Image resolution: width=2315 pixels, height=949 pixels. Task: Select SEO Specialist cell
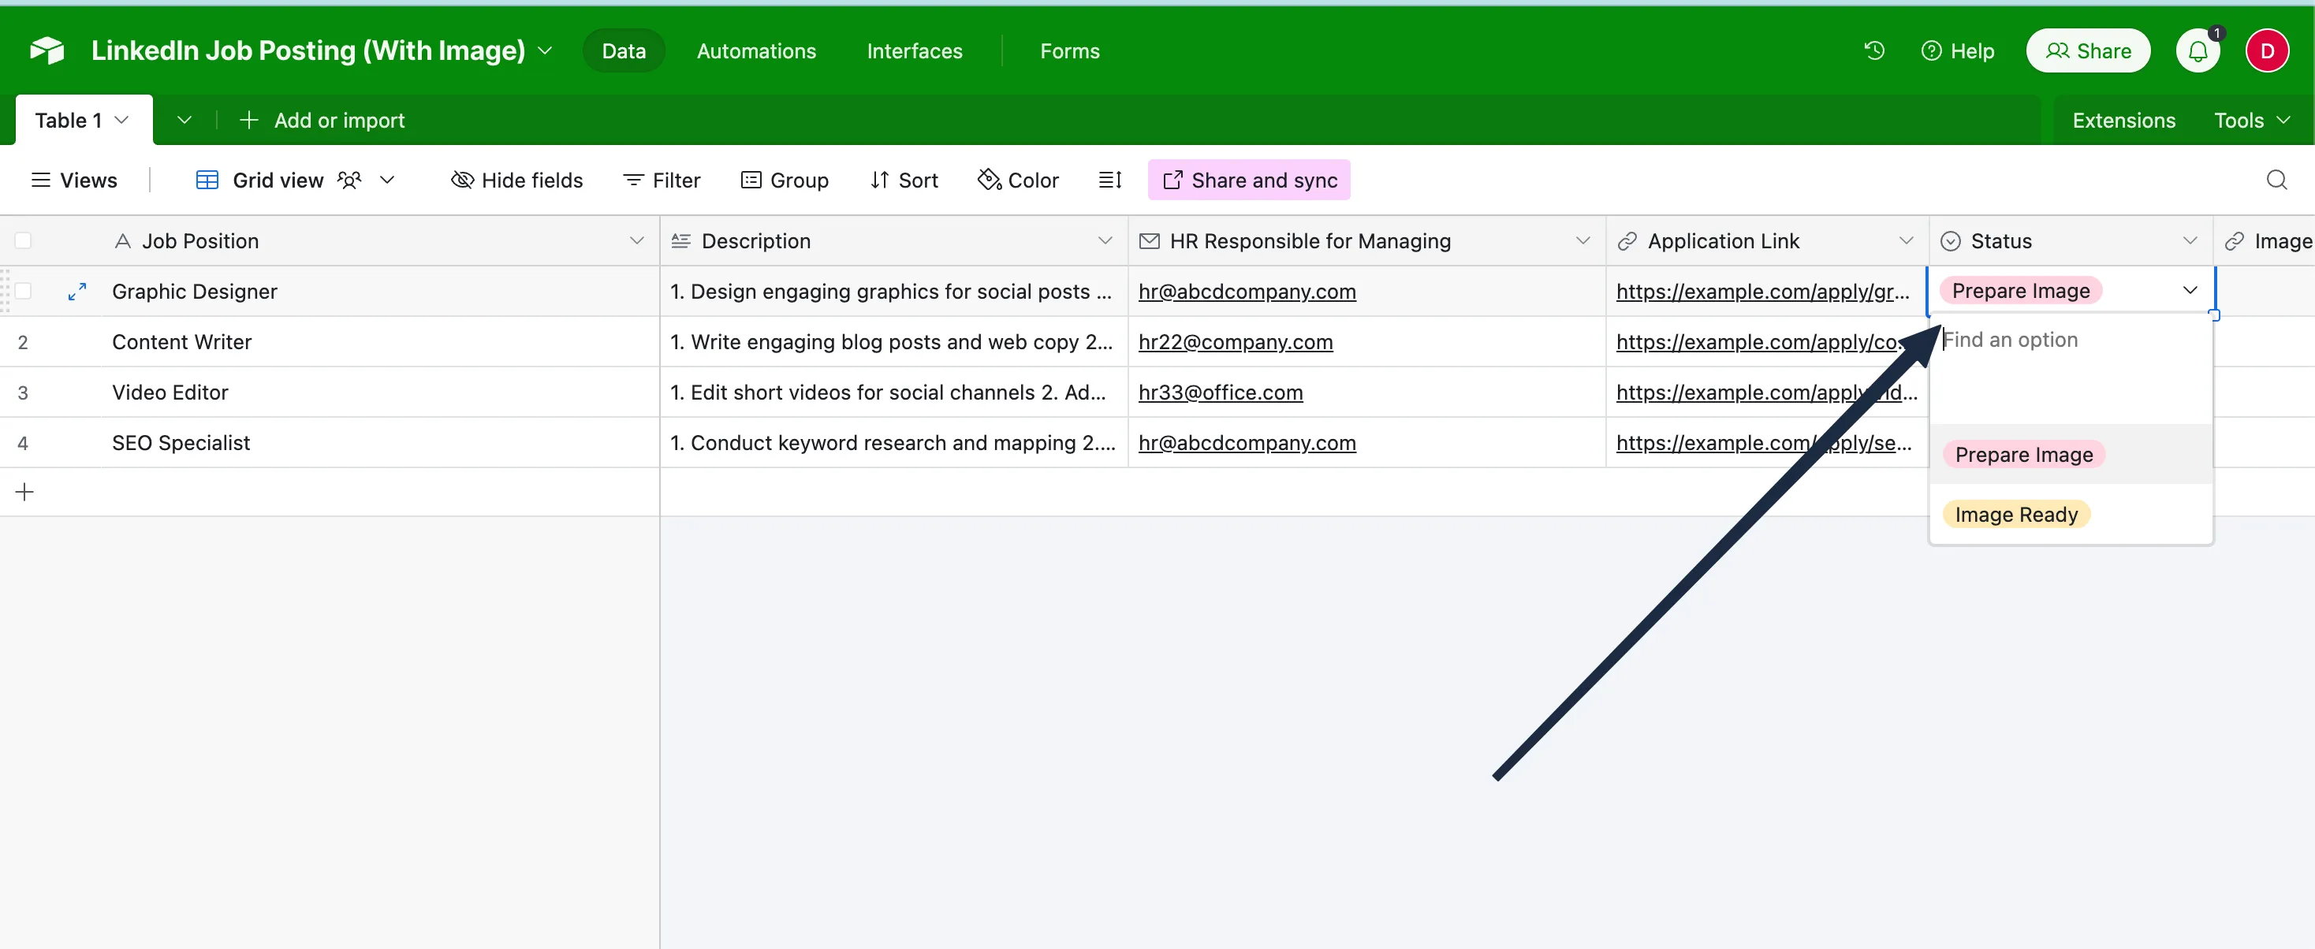point(379,442)
